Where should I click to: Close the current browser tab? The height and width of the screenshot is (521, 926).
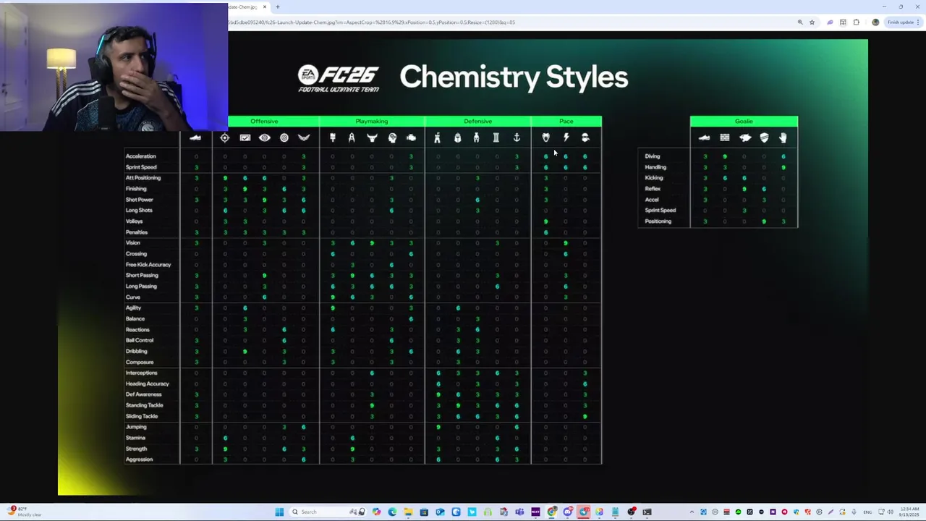tap(265, 7)
